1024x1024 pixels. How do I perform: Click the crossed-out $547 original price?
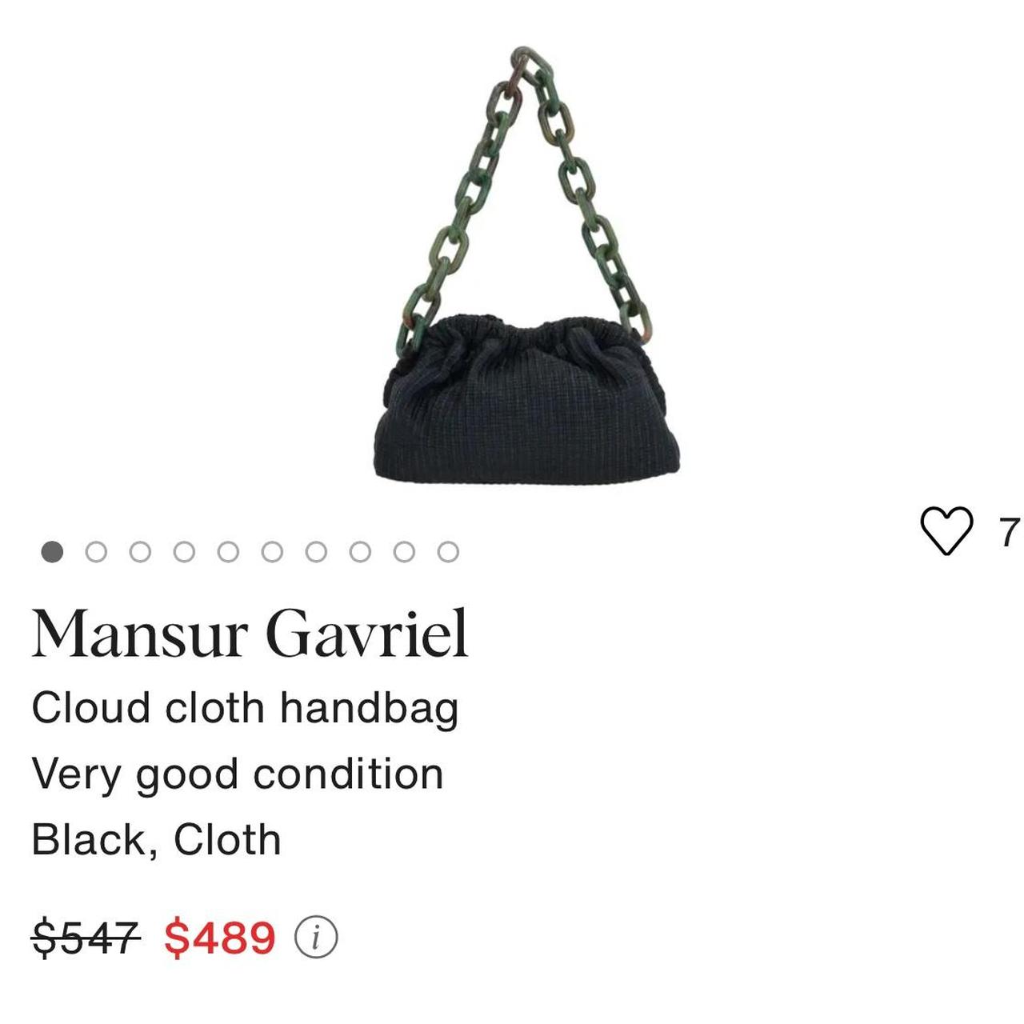click(x=86, y=938)
